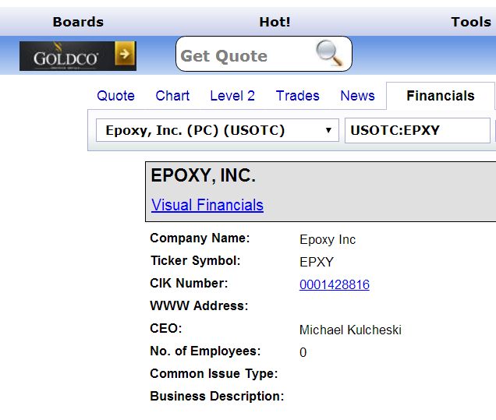The width and height of the screenshot is (496, 420).
Task: Click the magnifying glass search icon
Action: pyautogui.click(x=329, y=54)
